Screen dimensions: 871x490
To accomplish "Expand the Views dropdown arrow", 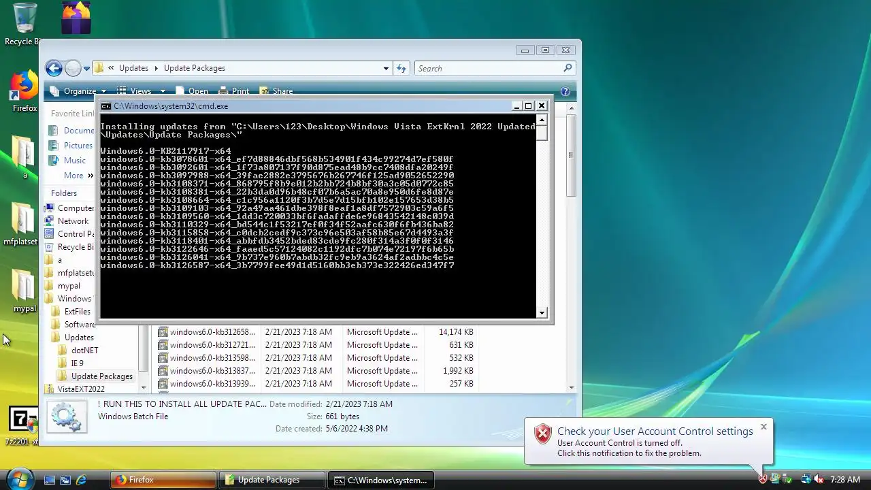I will 163,91.
